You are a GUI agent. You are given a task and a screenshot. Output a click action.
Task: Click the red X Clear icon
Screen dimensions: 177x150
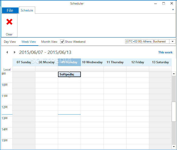[x=9, y=22]
